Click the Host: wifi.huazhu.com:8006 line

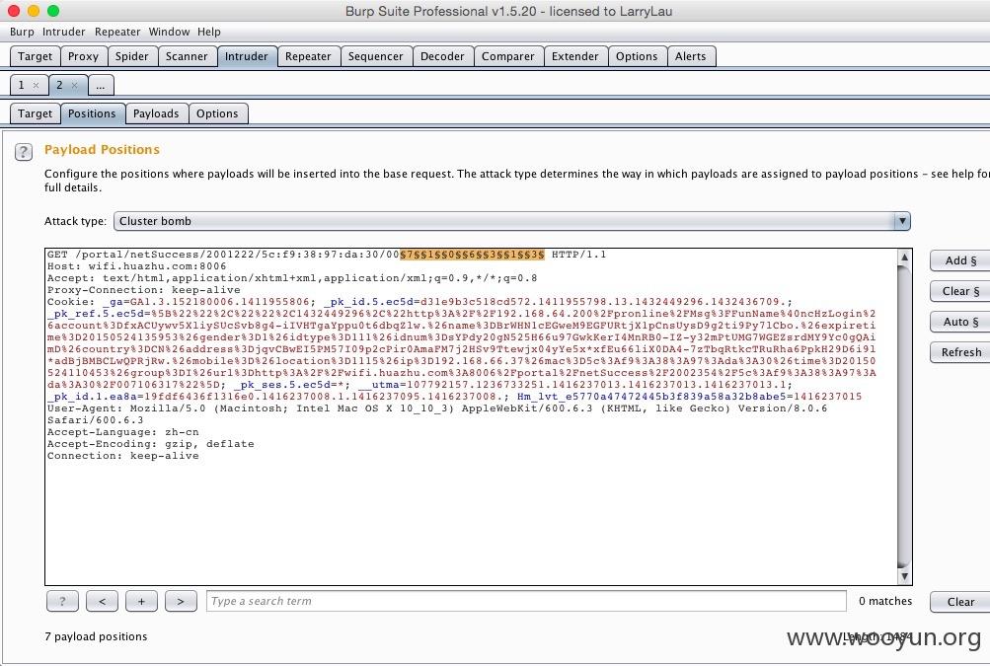point(136,266)
